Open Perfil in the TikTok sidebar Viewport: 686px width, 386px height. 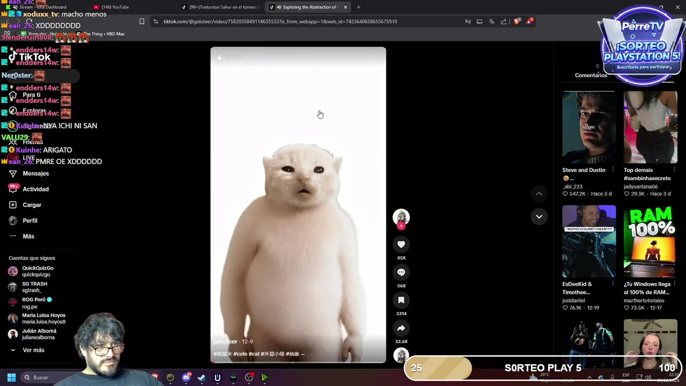[30, 220]
